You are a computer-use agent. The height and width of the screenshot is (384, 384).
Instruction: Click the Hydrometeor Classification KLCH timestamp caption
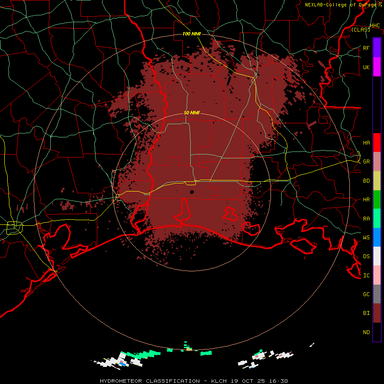tap(194, 381)
